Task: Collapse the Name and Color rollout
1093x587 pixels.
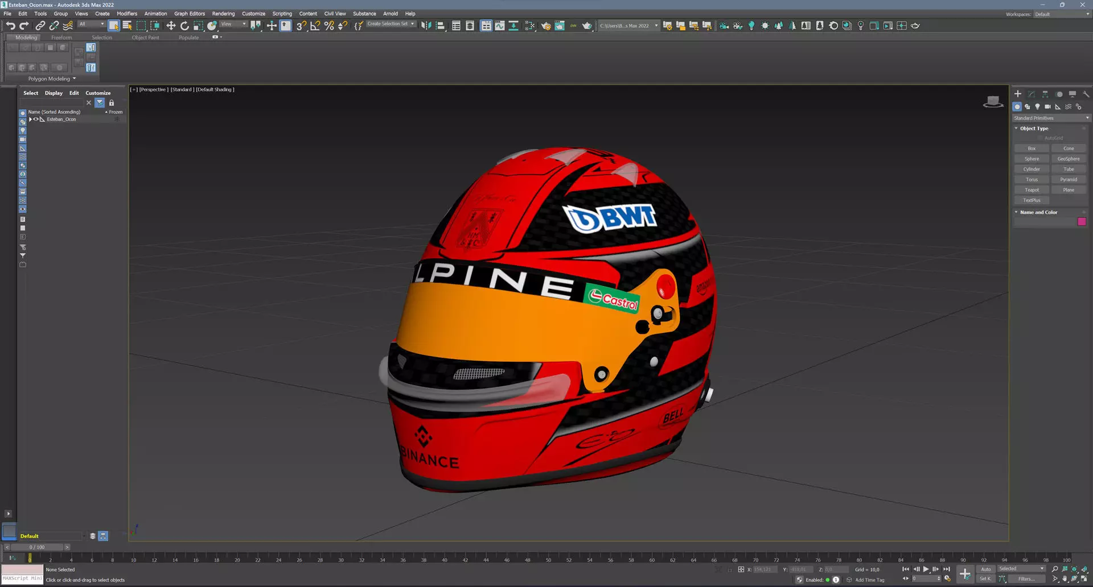Action: (1038, 212)
